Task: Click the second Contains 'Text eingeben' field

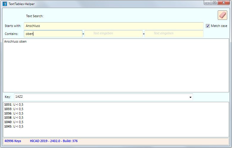Action: coord(114,34)
